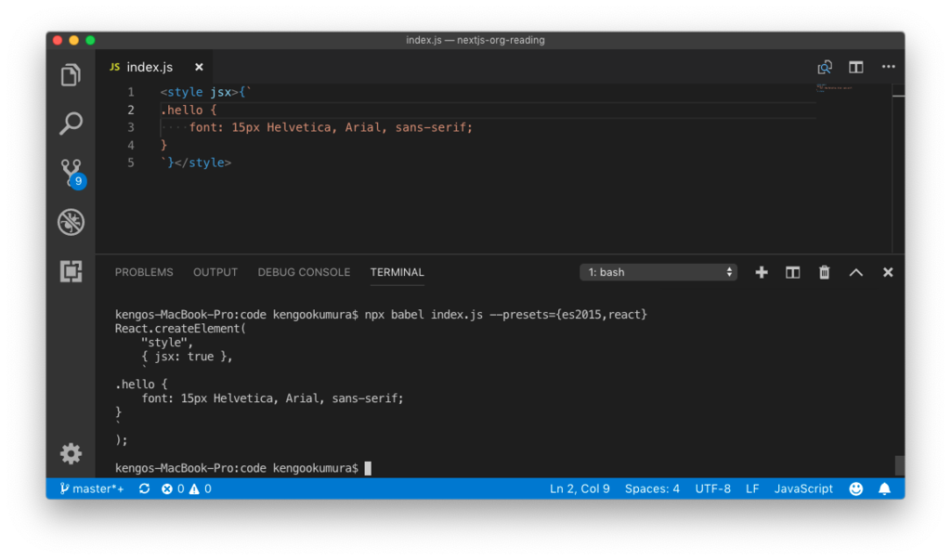The width and height of the screenshot is (951, 560).
Task: Click 'Ln 2, Col 9' cursor position
Action: tap(580, 489)
